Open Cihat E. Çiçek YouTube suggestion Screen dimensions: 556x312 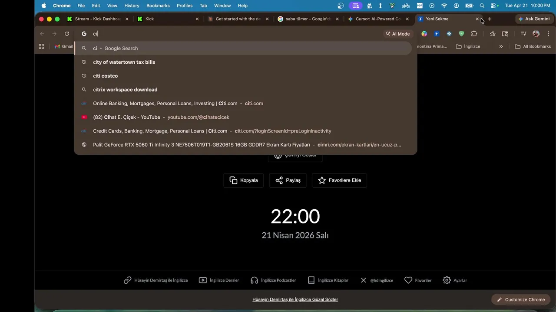242,117
